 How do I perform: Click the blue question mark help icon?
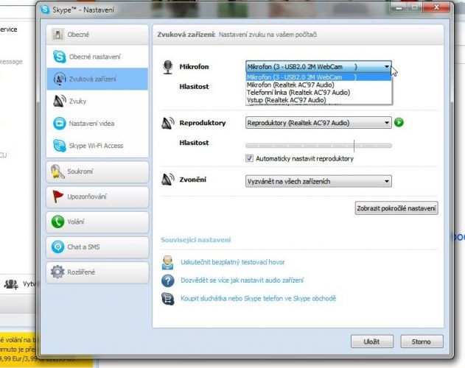167,280
